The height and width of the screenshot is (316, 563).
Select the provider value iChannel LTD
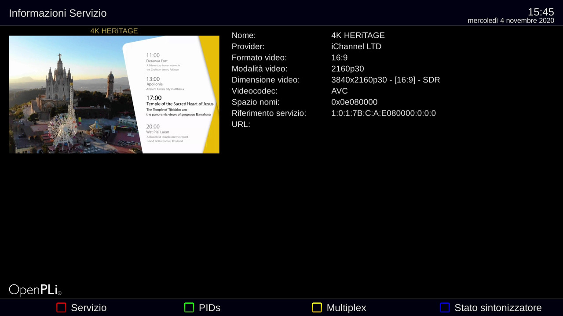pyautogui.click(x=356, y=47)
